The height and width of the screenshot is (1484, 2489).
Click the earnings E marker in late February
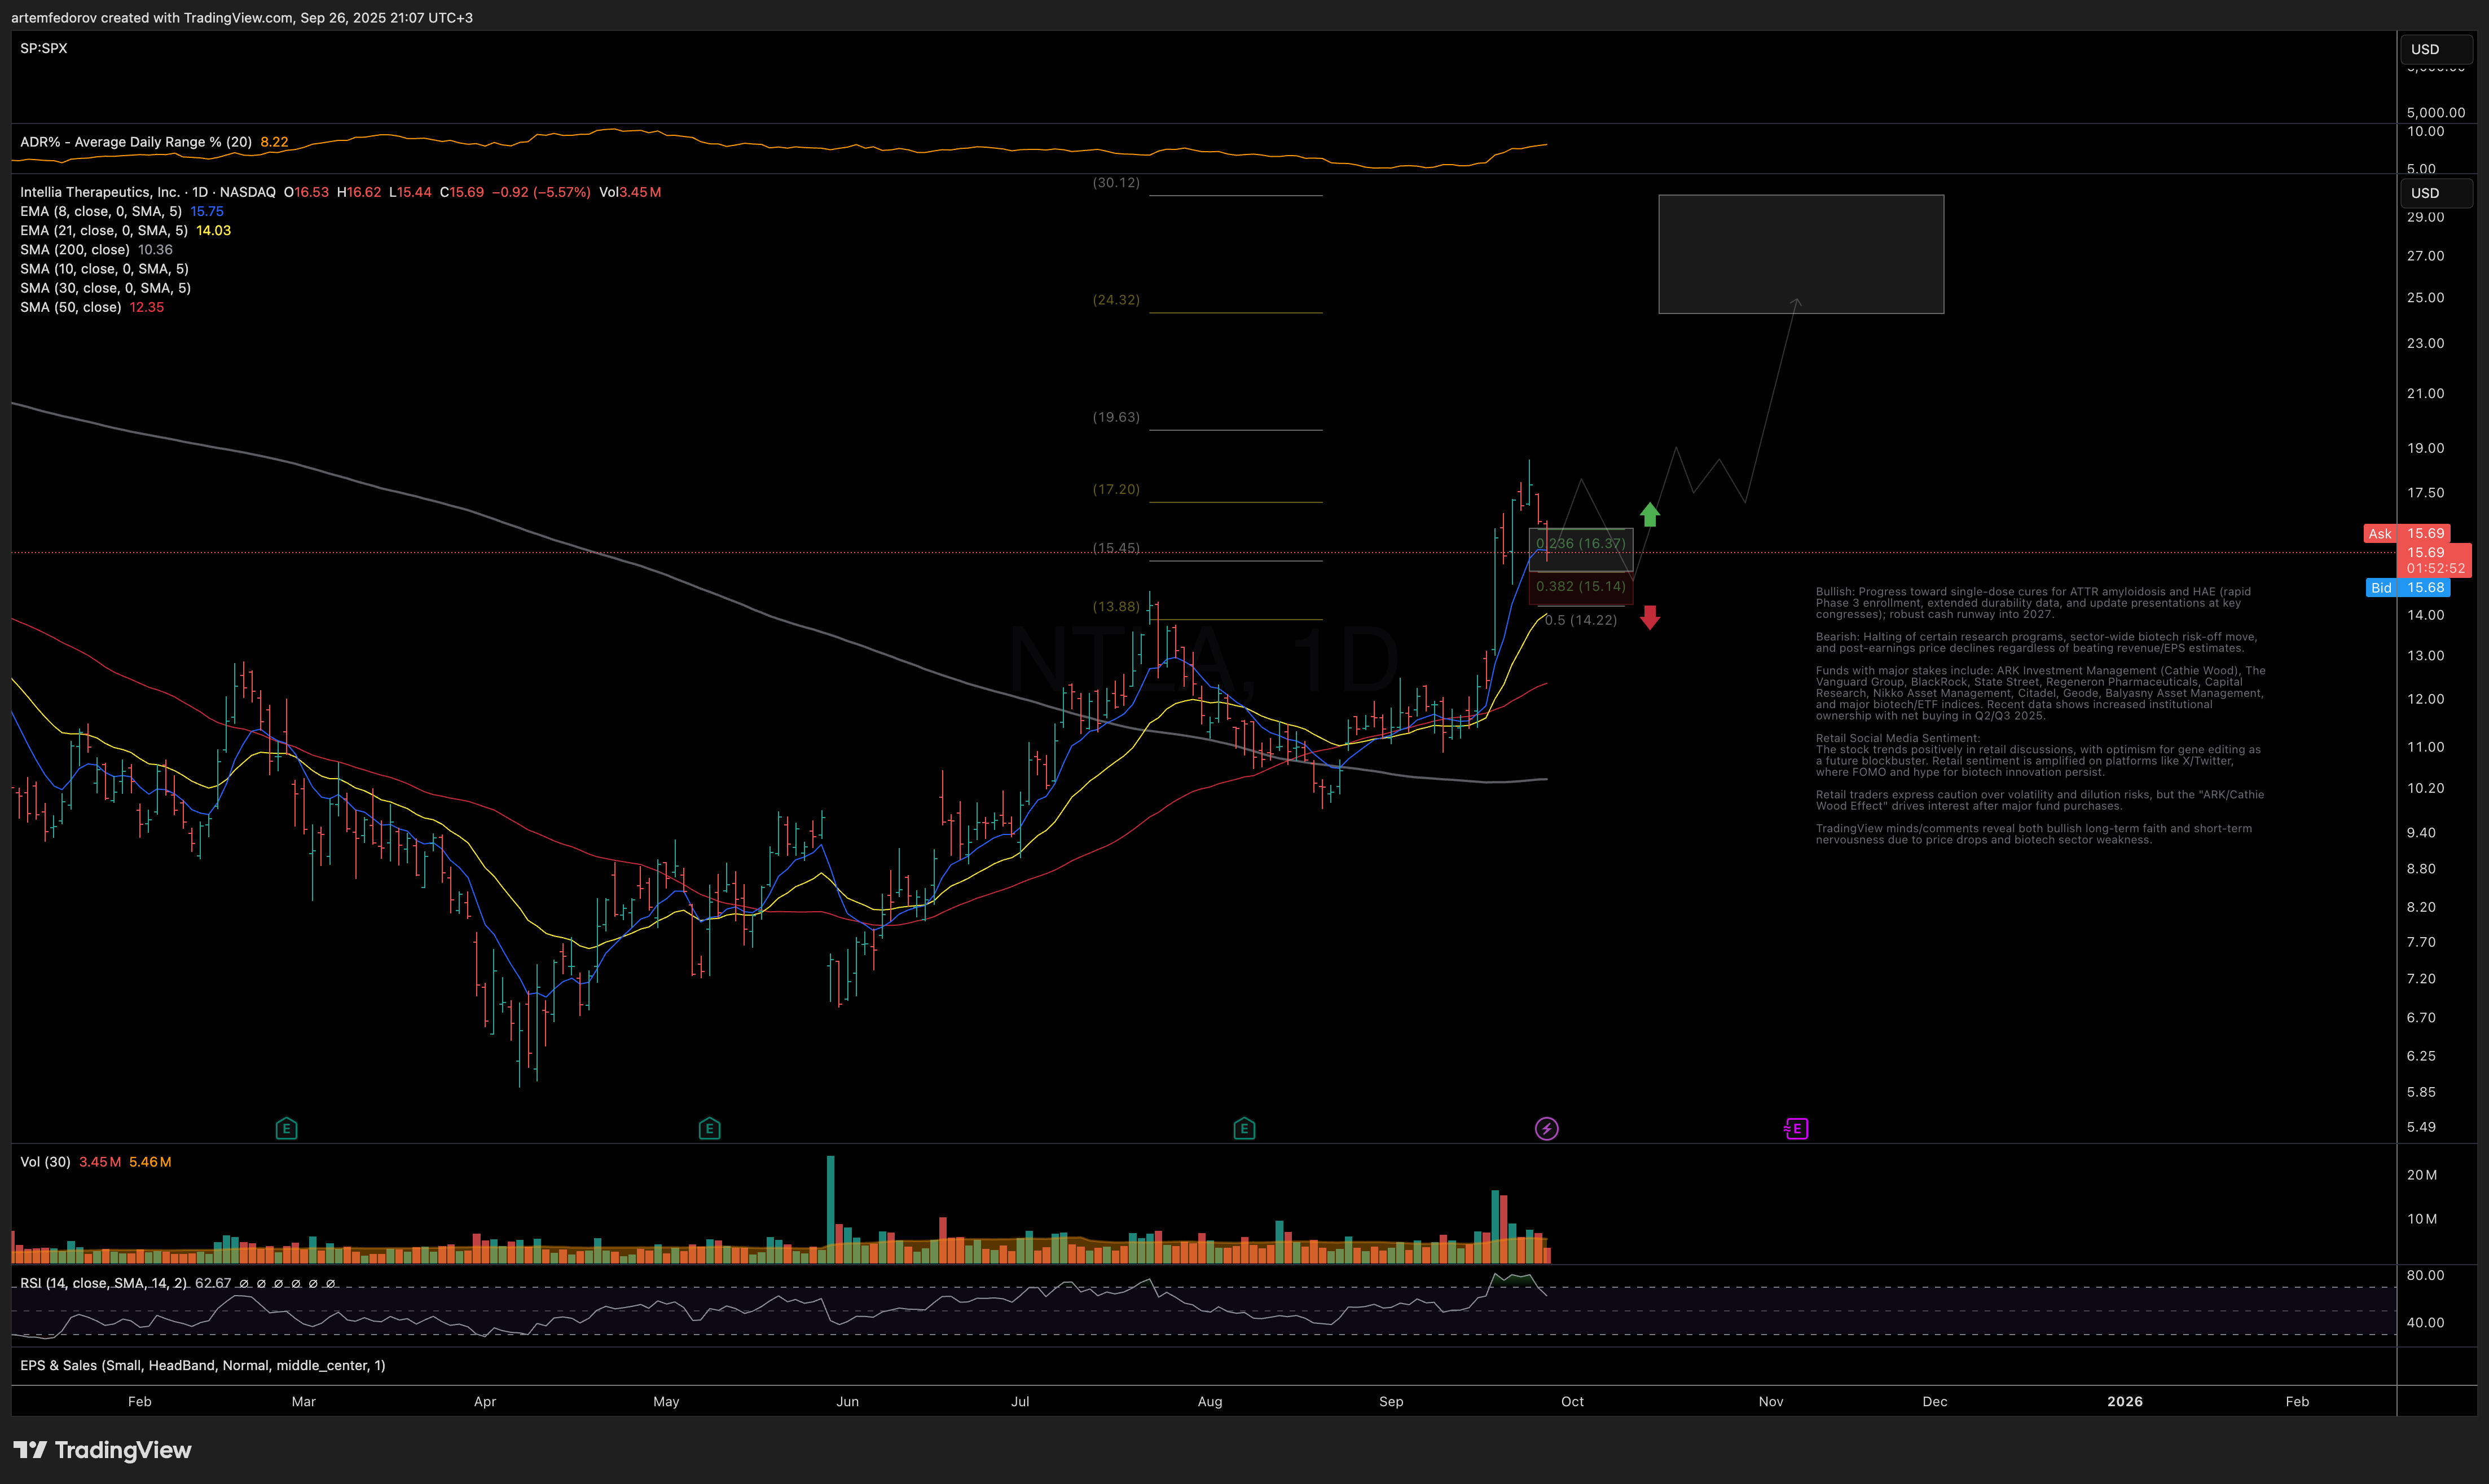[286, 1129]
